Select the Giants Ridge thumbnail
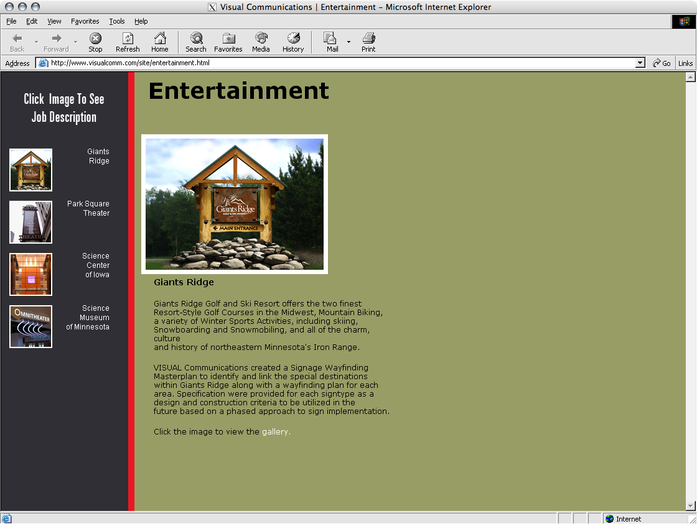This screenshot has height=524, width=697. click(30, 170)
